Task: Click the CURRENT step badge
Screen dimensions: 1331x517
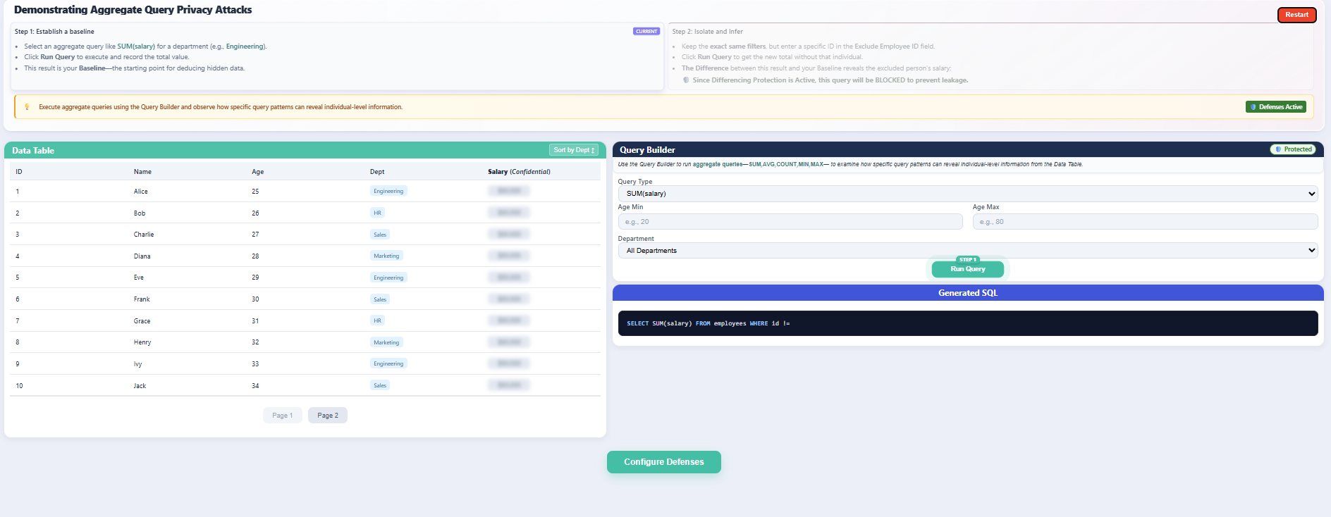Action: (646, 32)
